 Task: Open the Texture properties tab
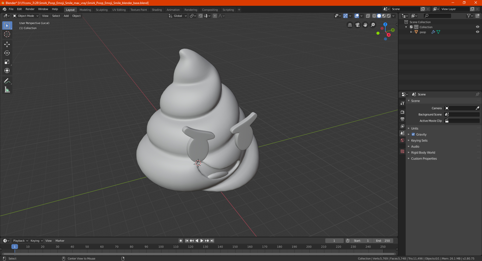tap(402, 151)
